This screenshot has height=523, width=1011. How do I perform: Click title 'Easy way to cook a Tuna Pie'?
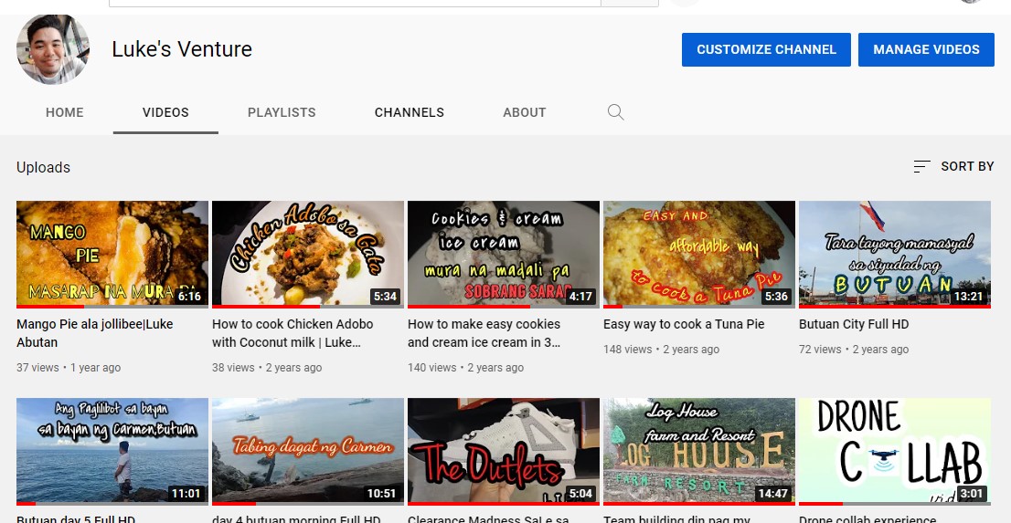684,324
